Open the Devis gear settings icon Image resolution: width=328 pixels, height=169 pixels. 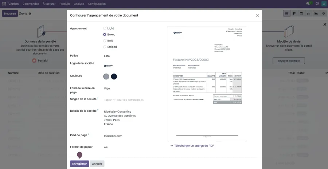click(30, 13)
